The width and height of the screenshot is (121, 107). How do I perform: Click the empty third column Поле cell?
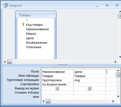click(111, 72)
